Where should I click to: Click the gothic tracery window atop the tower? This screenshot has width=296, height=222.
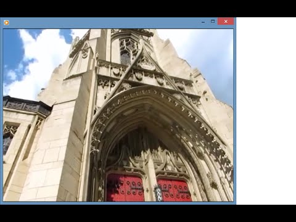pyautogui.click(x=128, y=51)
